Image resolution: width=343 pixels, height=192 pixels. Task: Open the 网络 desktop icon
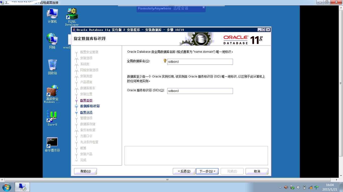click(x=52, y=41)
